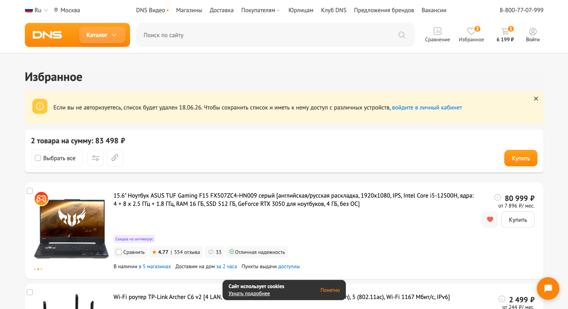Image resolution: width=568 pixels, height=309 pixels.
Task: Enable Сравнить for the ASUS laptop
Action: (119, 252)
